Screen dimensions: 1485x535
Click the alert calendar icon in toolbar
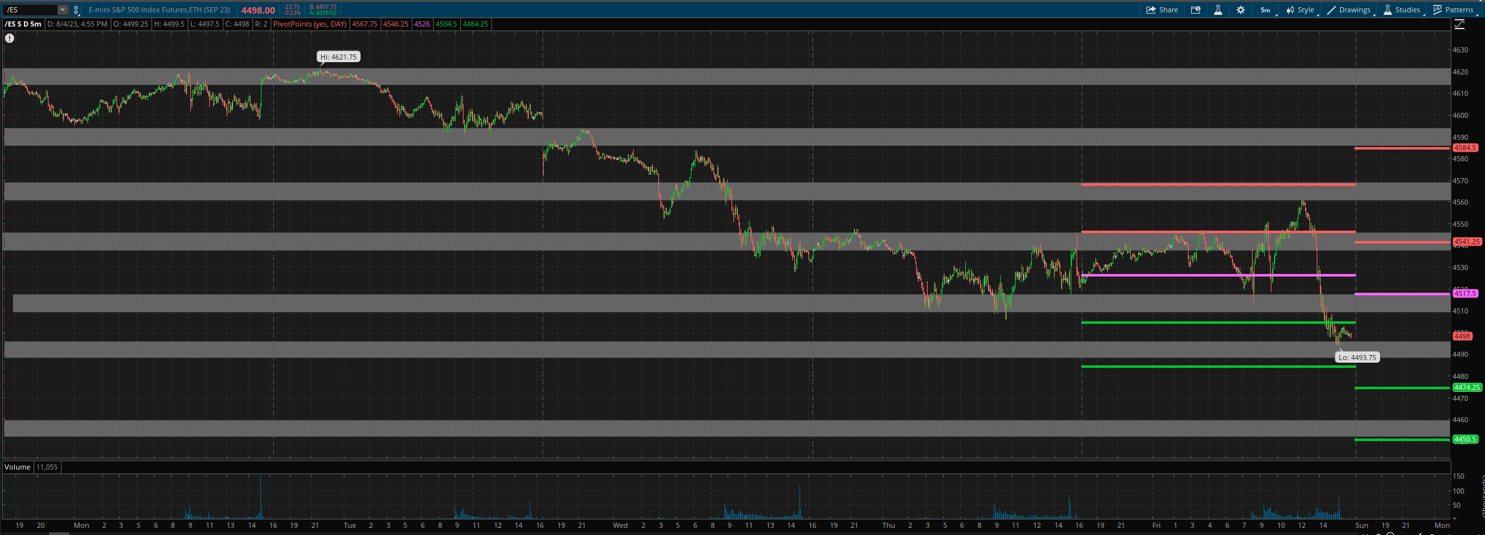(x=1196, y=10)
